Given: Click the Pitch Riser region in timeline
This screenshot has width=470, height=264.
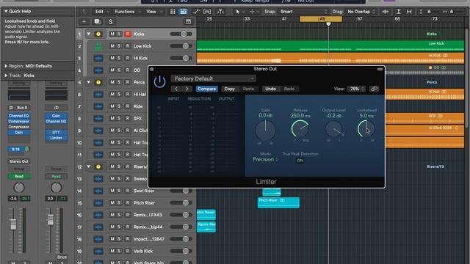Looking at the screenshot, I should pyautogui.click(x=278, y=202).
